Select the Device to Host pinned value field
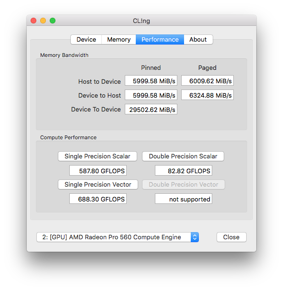This screenshot has width=283, height=290. point(151,95)
